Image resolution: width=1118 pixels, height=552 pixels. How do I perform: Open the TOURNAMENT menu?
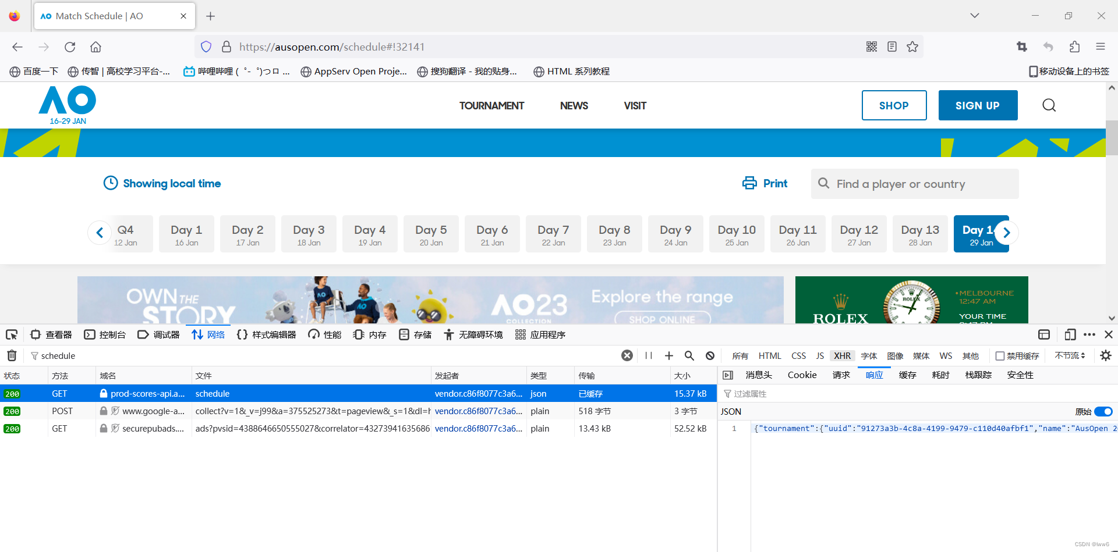[x=491, y=106]
